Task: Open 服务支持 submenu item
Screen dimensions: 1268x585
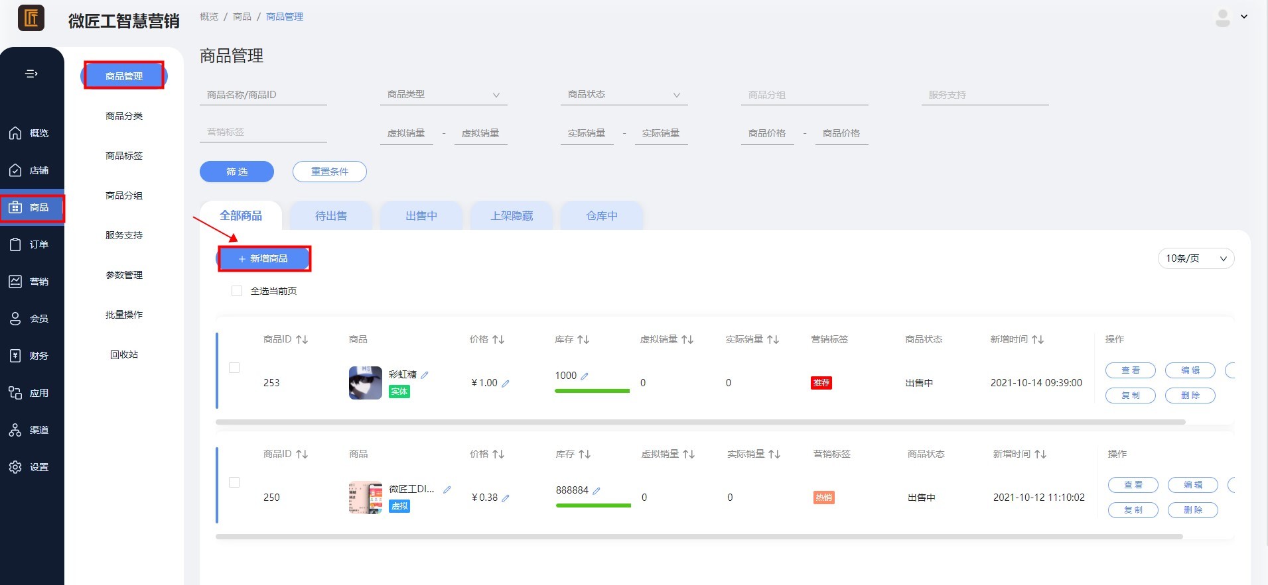Action: [x=124, y=235]
